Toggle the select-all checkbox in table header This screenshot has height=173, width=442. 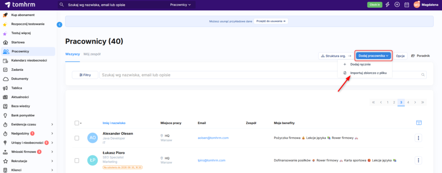coord(77,123)
